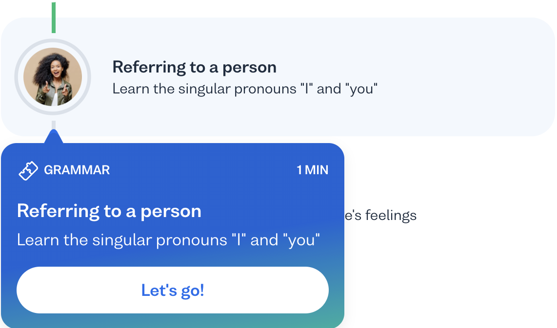557x328 pixels.
Task: Click the quoted "you" in card subtitle
Action: point(361,89)
